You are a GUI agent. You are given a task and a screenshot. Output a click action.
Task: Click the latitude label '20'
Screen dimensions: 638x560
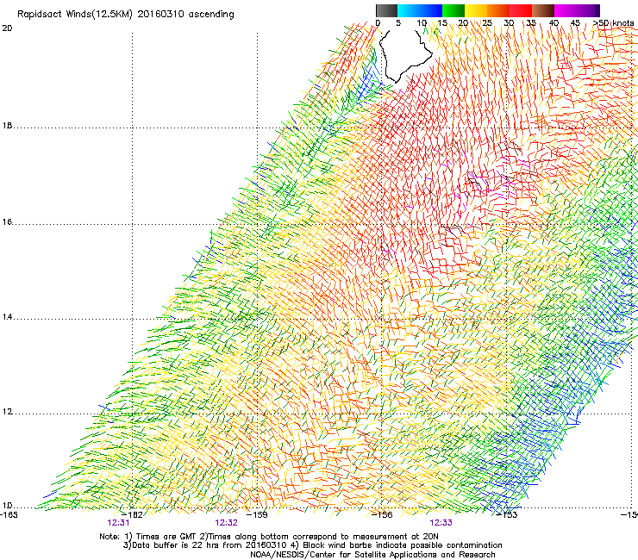(x=7, y=28)
